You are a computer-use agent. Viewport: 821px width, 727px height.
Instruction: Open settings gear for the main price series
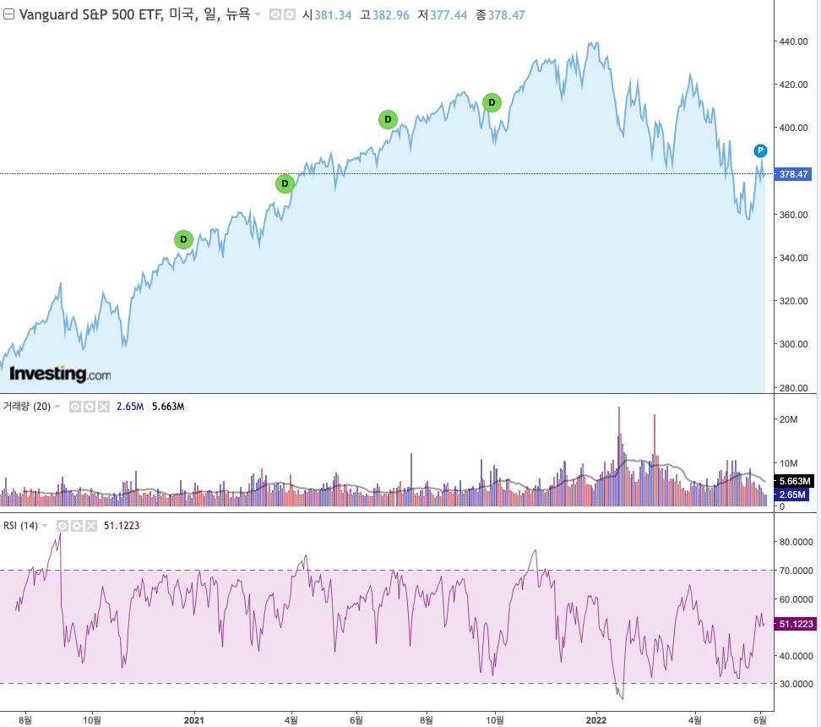tap(290, 14)
